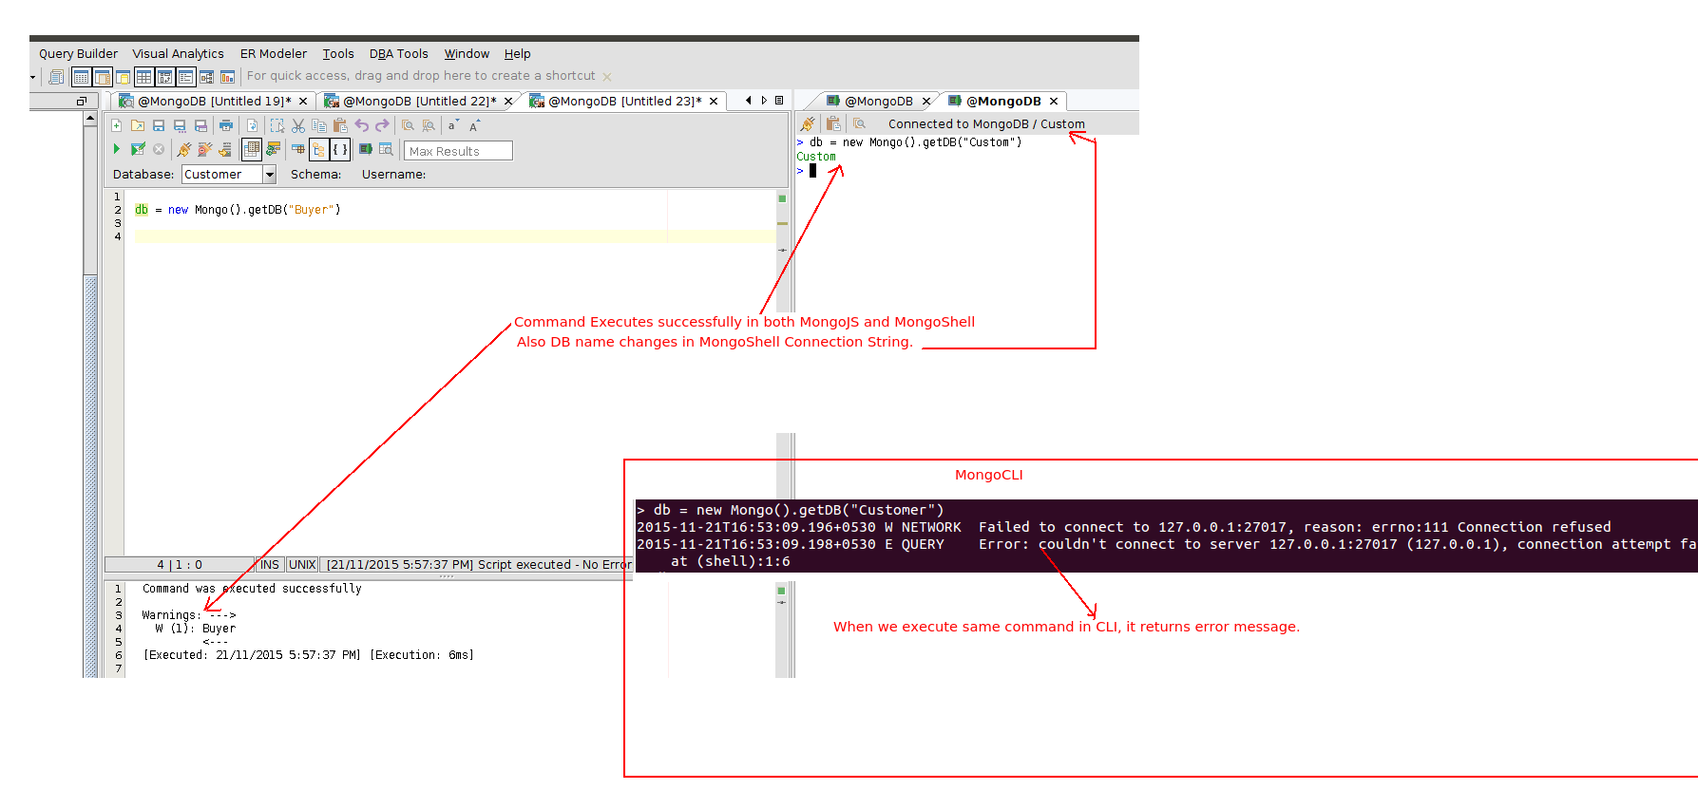Click the chart icon in main toolbar

227,77
